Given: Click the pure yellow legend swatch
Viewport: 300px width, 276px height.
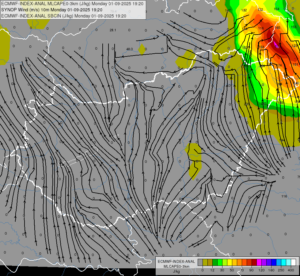Looking at the screenshot, I should coord(230,262).
